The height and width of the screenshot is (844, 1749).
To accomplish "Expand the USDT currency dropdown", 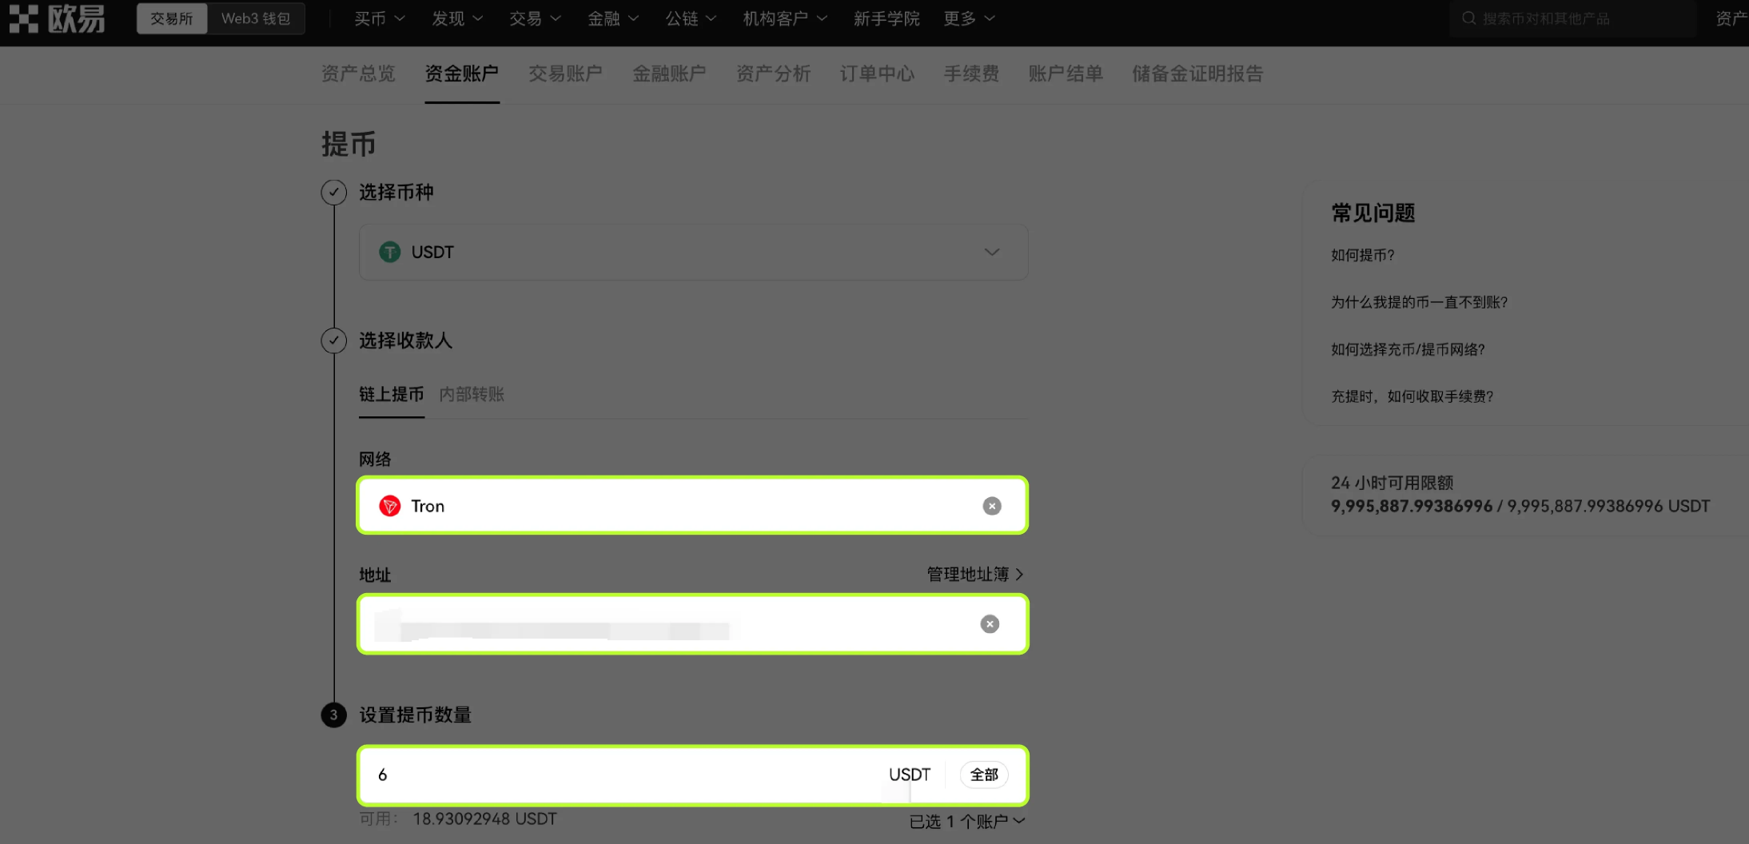I will click(x=991, y=253).
